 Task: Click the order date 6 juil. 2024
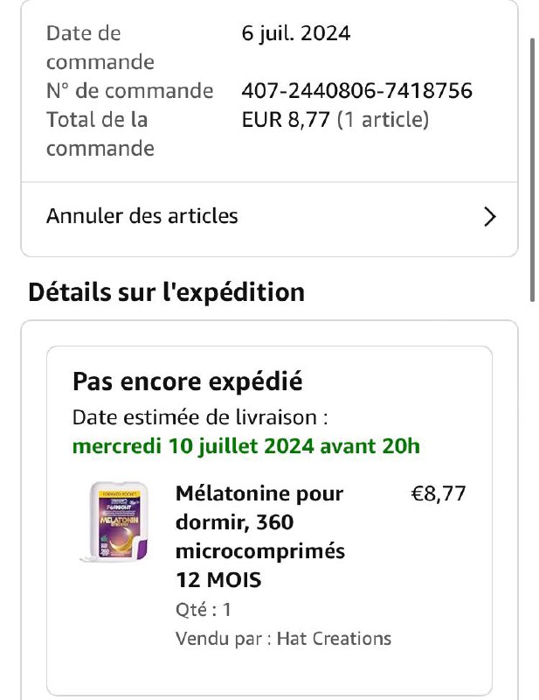pos(296,33)
